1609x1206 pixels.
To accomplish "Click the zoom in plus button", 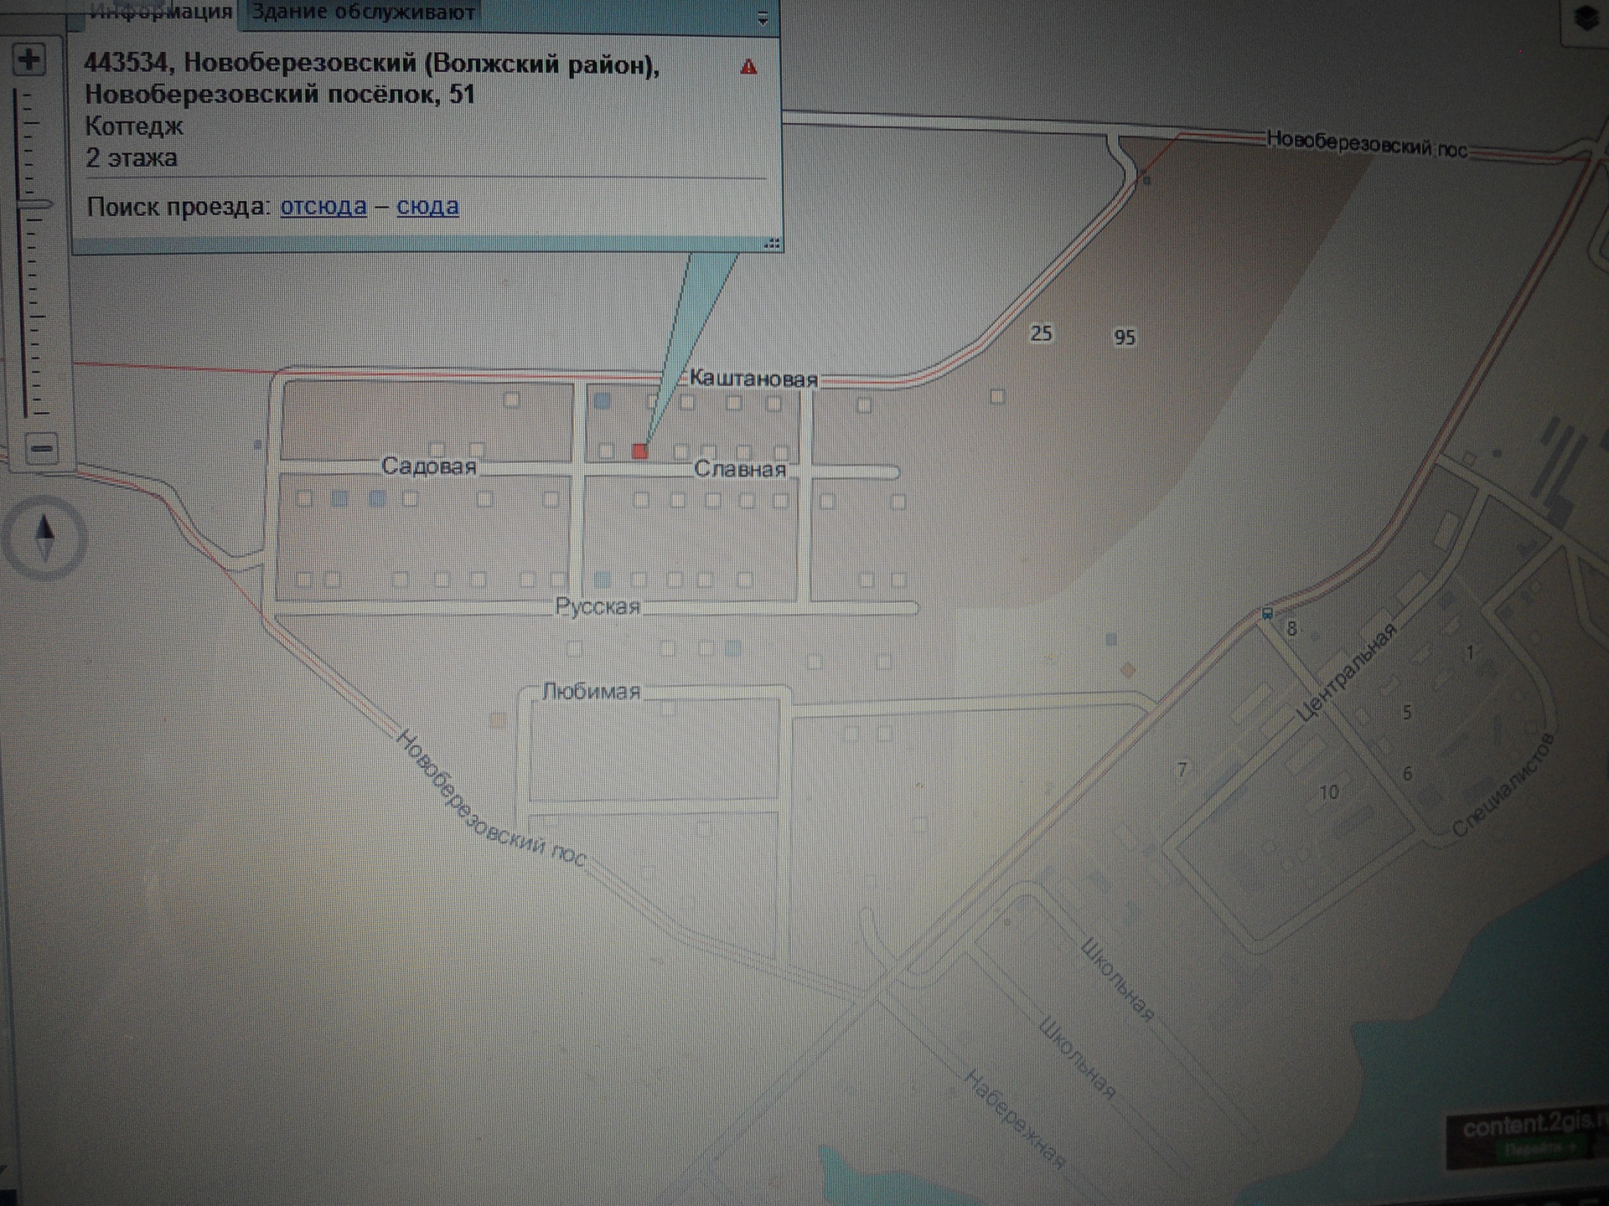I will click(x=29, y=59).
